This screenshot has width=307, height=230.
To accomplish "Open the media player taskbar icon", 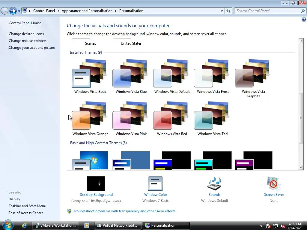I will coord(87,226).
